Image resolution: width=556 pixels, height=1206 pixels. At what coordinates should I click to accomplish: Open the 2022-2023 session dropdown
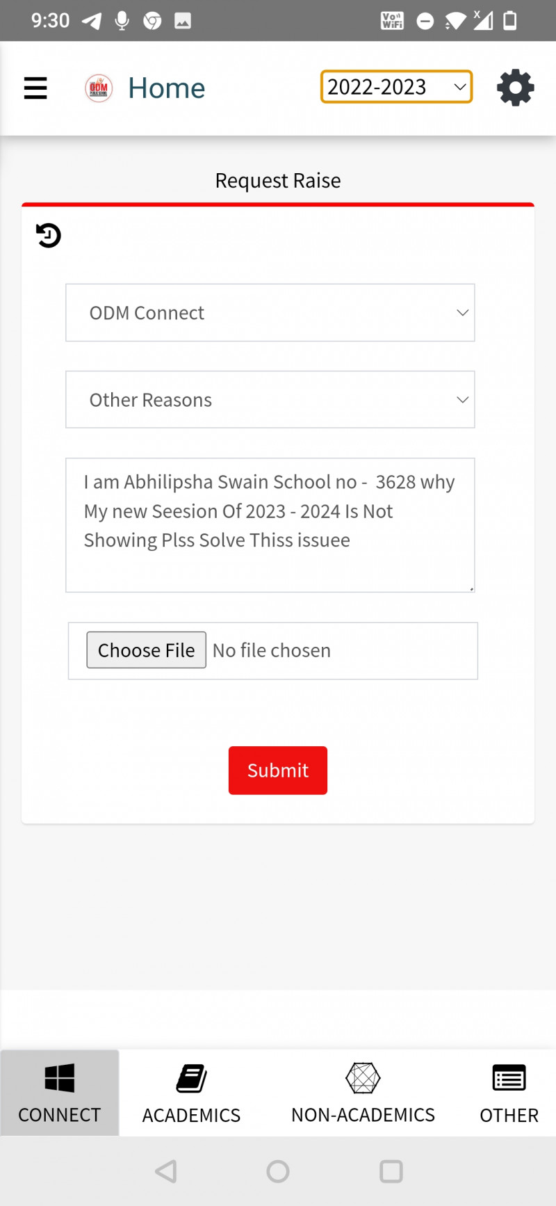click(x=396, y=87)
